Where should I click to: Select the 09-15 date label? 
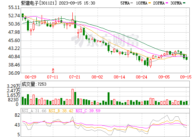(x=186, y=77)
